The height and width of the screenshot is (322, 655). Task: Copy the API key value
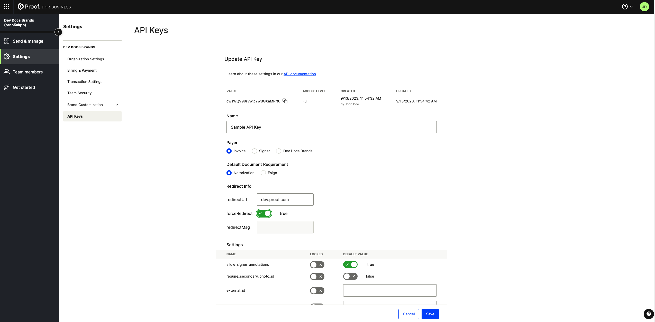click(285, 101)
